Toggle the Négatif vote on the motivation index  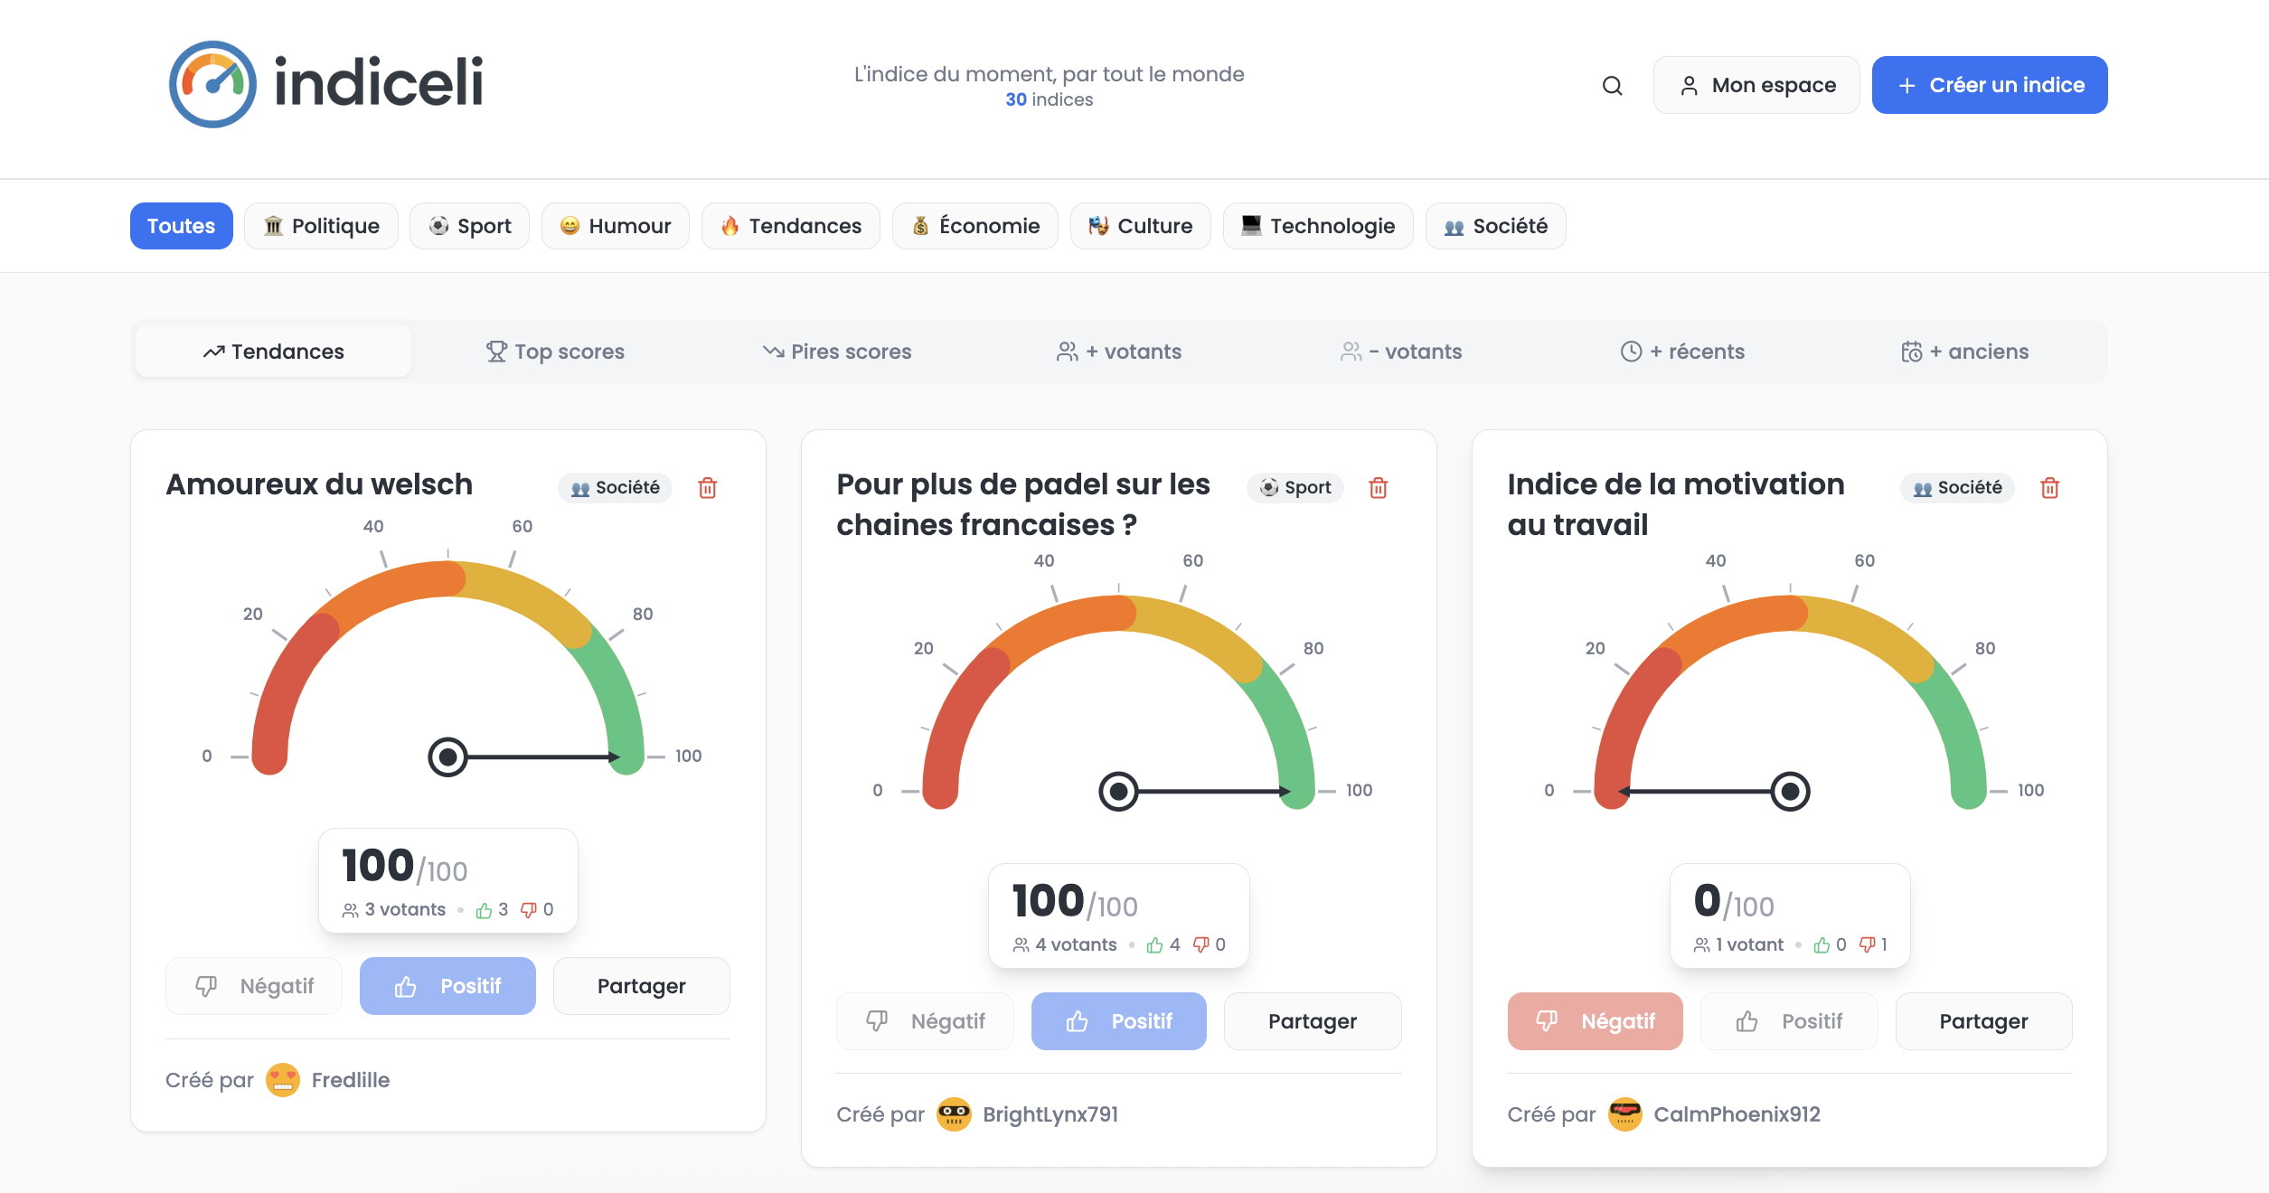[x=1595, y=1021]
